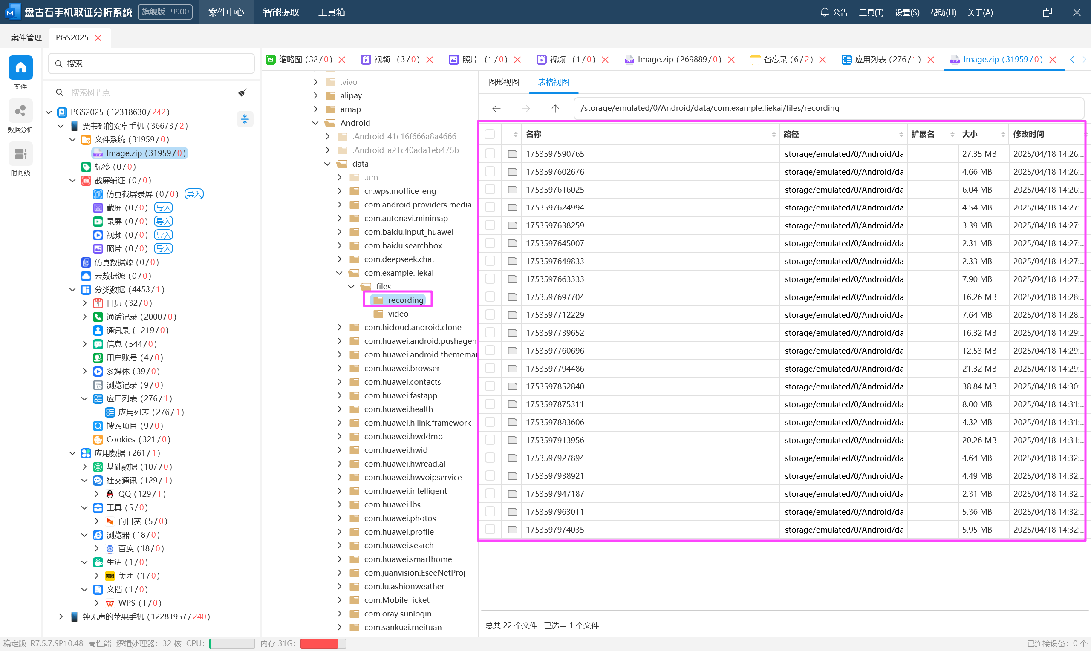1091x651 pixels.
Task: Expand the com.deepseek.chat folder
Action: (339, 259)
